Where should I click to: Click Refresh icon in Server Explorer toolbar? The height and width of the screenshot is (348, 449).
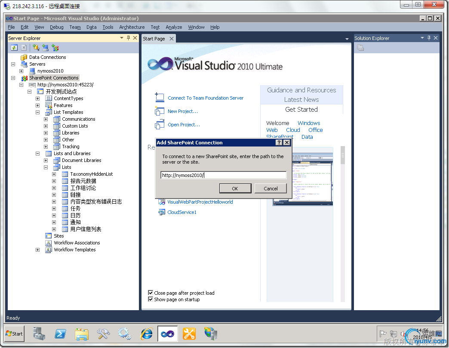coord(14,48)
